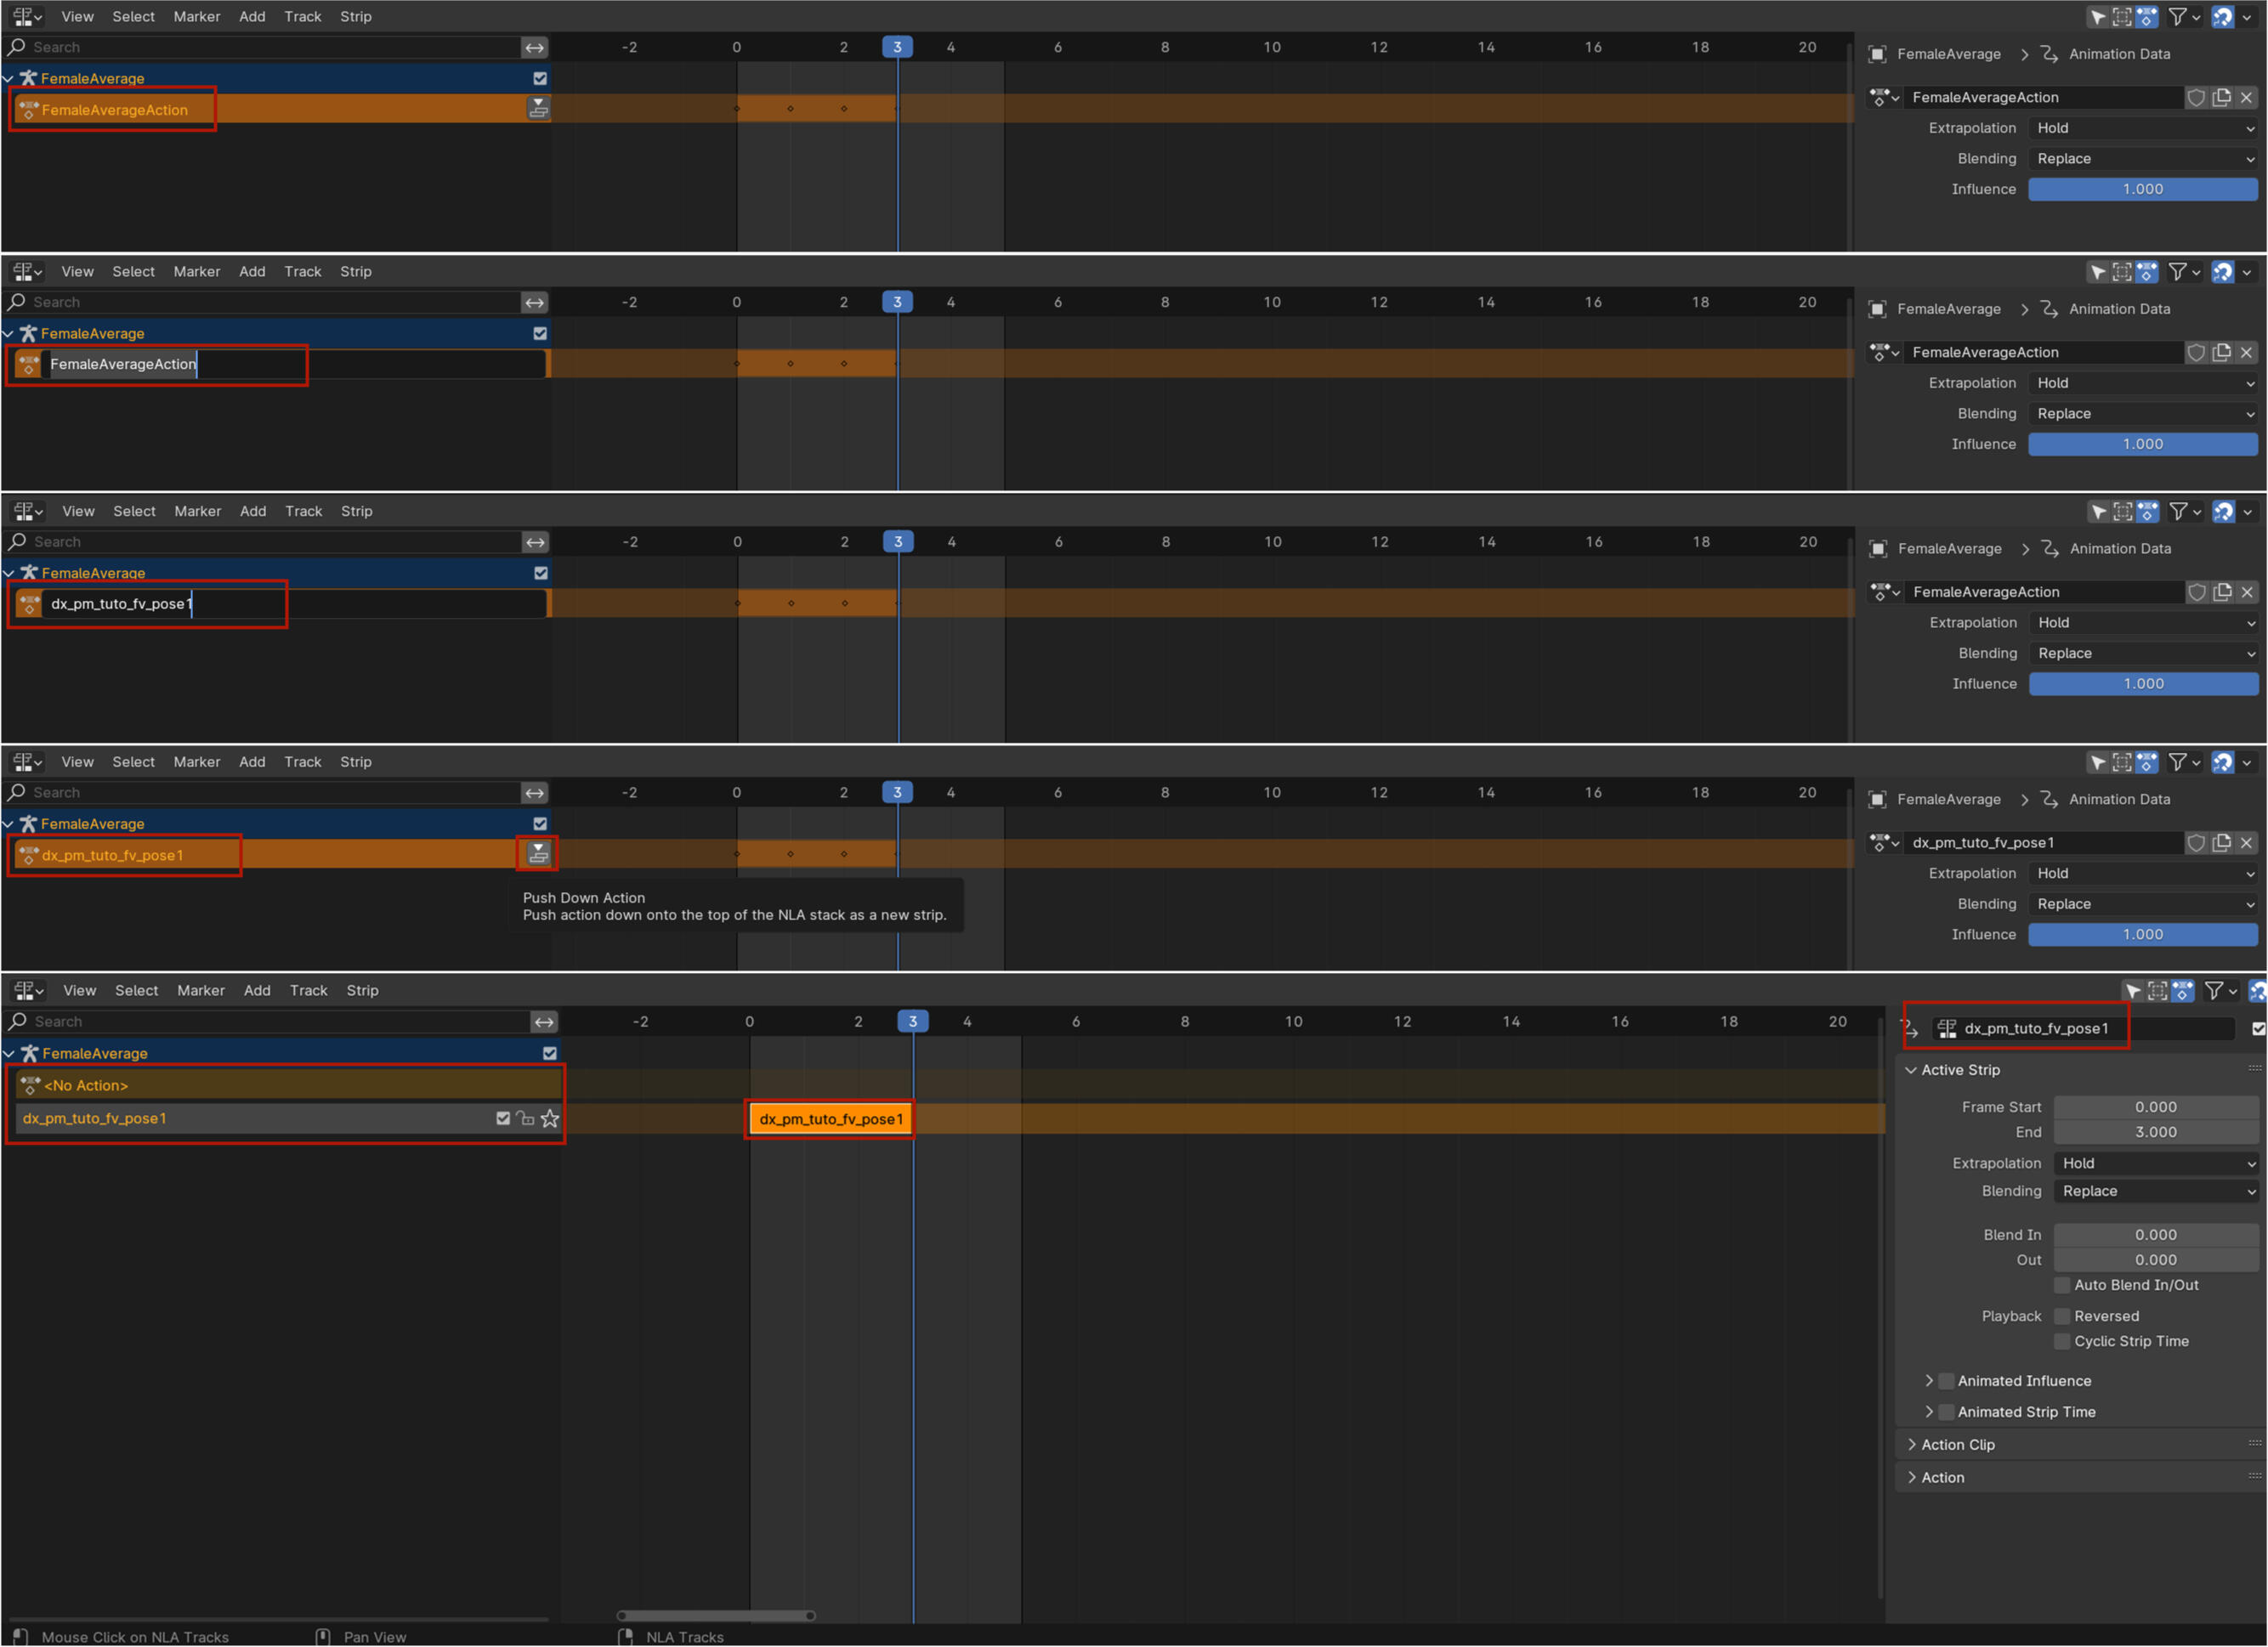Open the Strip menu above the <No Action> track
Screen dimensions: 2268x1647
click(362, 990)
